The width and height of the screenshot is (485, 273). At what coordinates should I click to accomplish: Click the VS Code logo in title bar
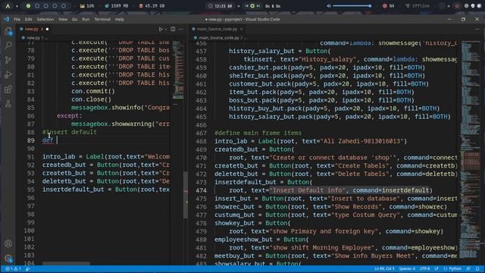(7, 19)
